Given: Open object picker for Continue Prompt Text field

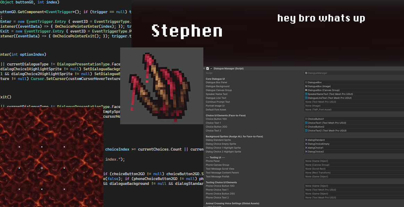Looking at the screenshot, I should tap(402, 102).
